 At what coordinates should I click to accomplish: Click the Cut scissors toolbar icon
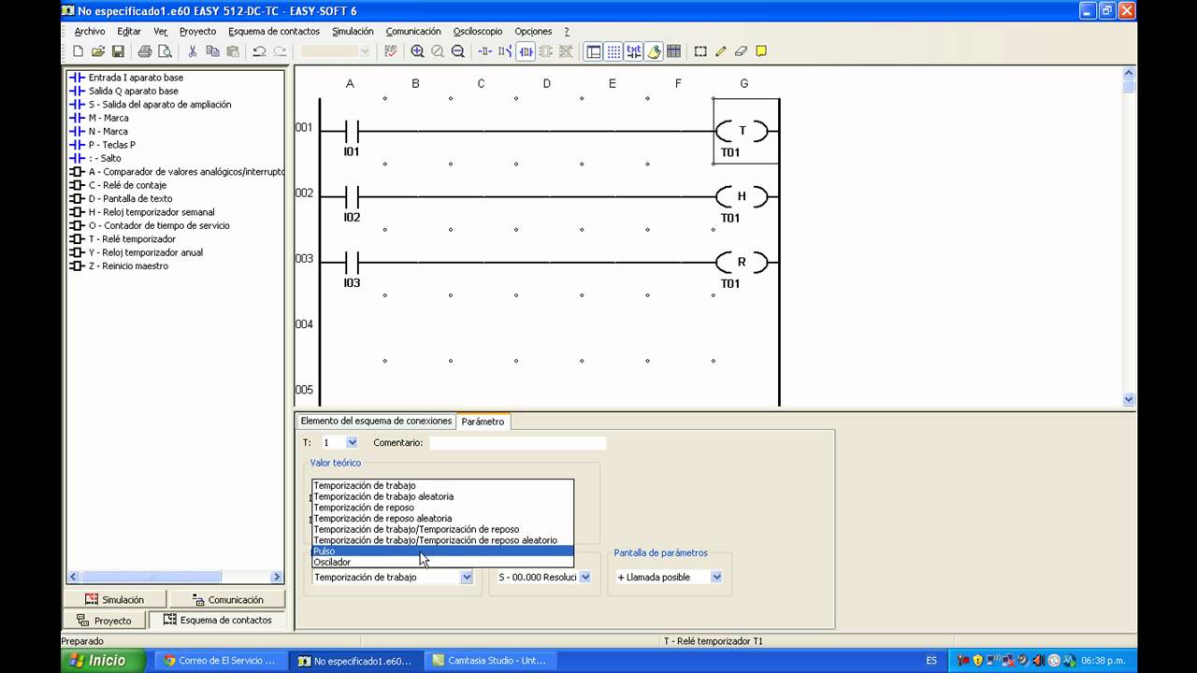193,51
